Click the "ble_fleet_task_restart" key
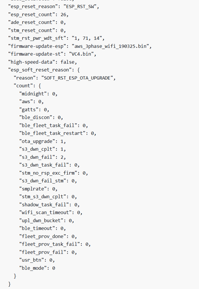The width and height of the screenshot is (199, 289). click(53, 134)
